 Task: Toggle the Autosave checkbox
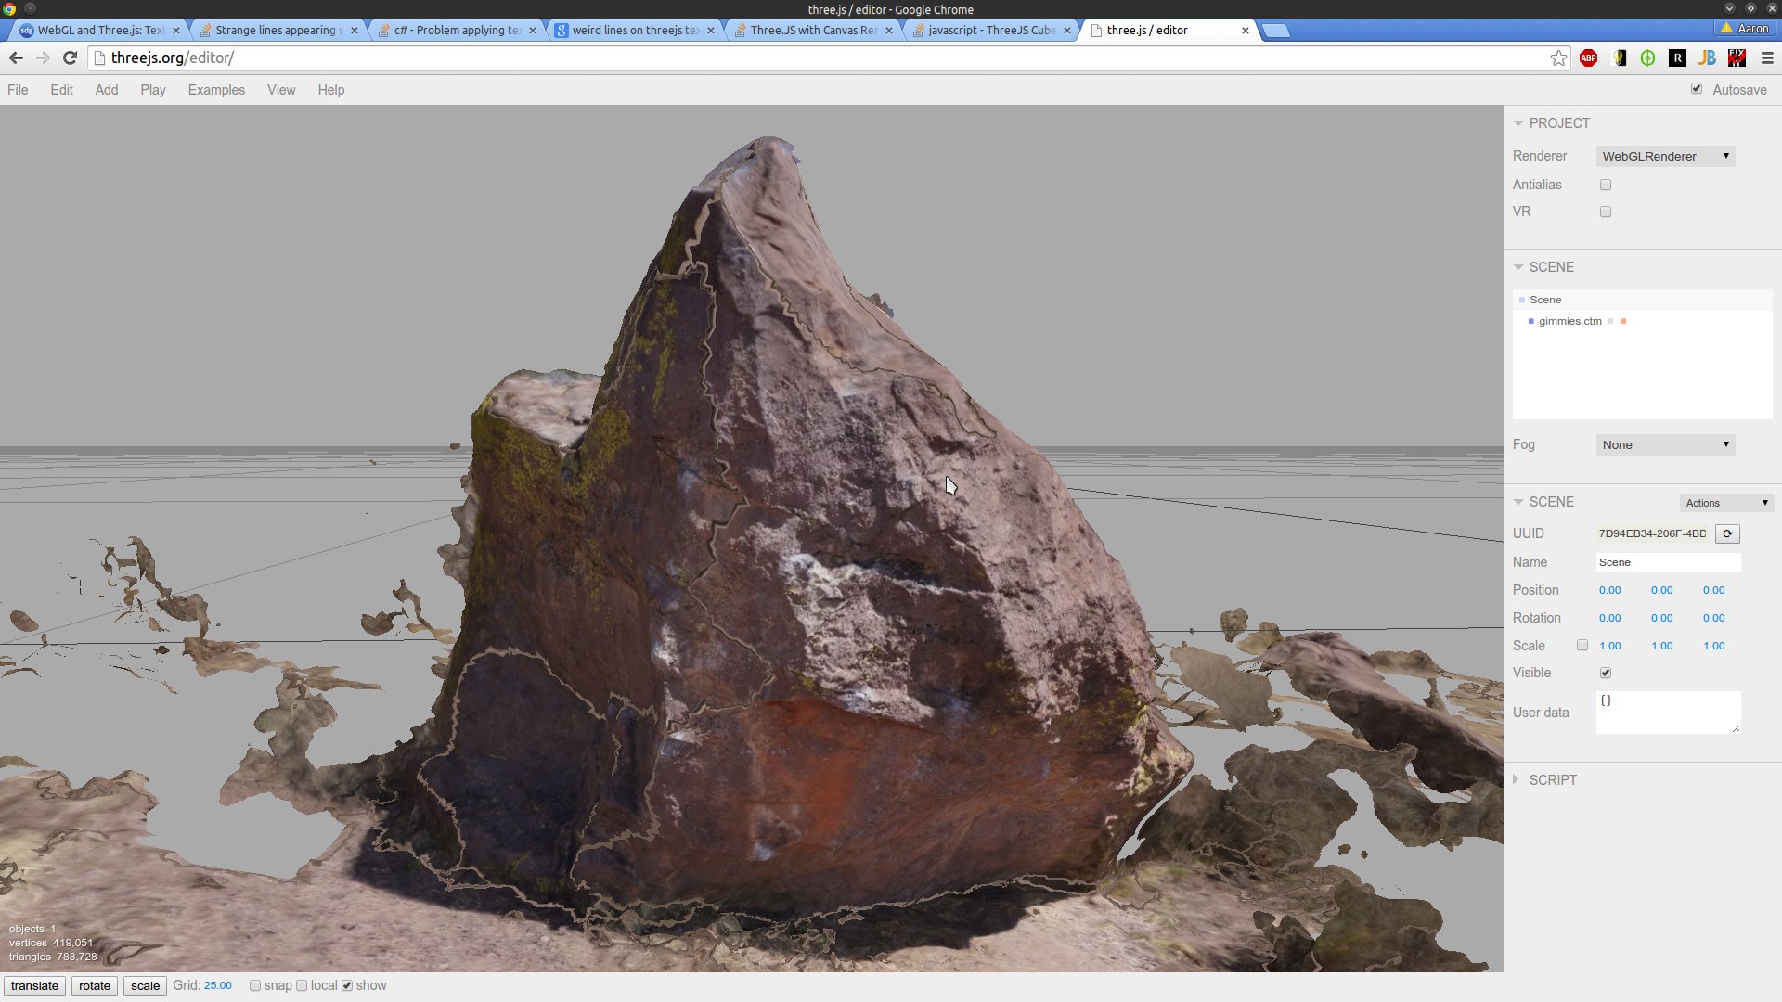click(x=1697, y=89)
